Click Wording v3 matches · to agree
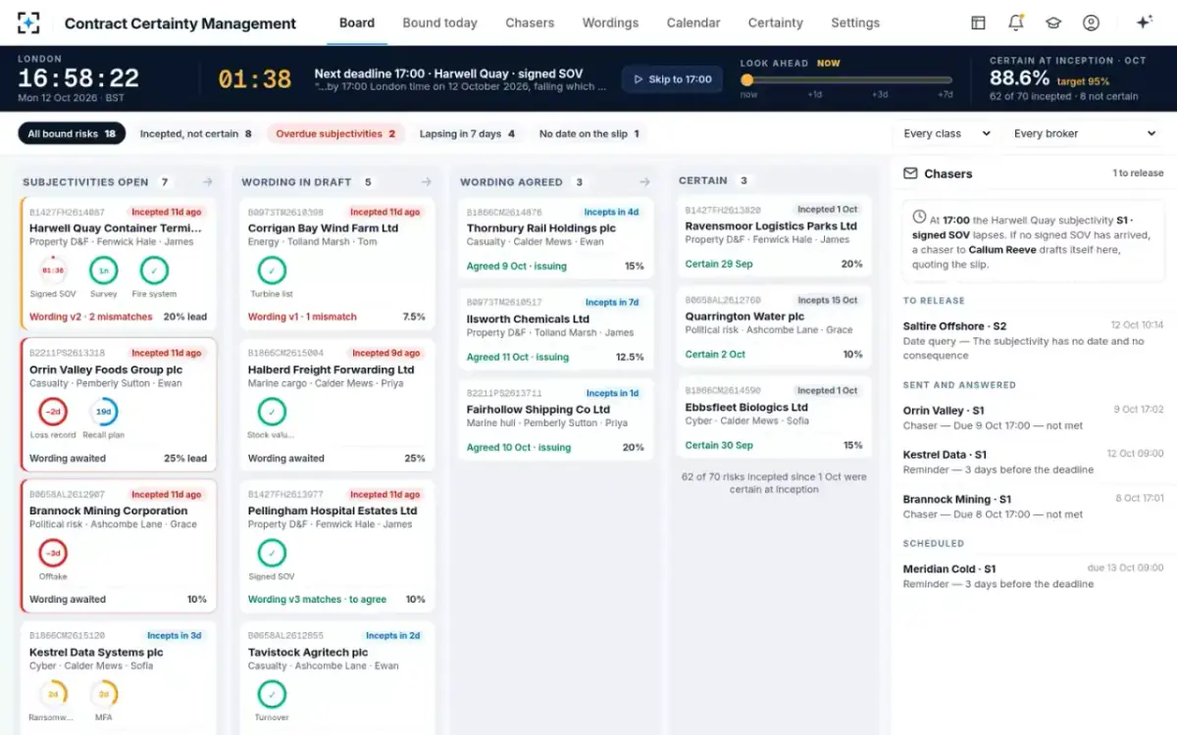Viewport: 1177px width, 735px height. 317,599
